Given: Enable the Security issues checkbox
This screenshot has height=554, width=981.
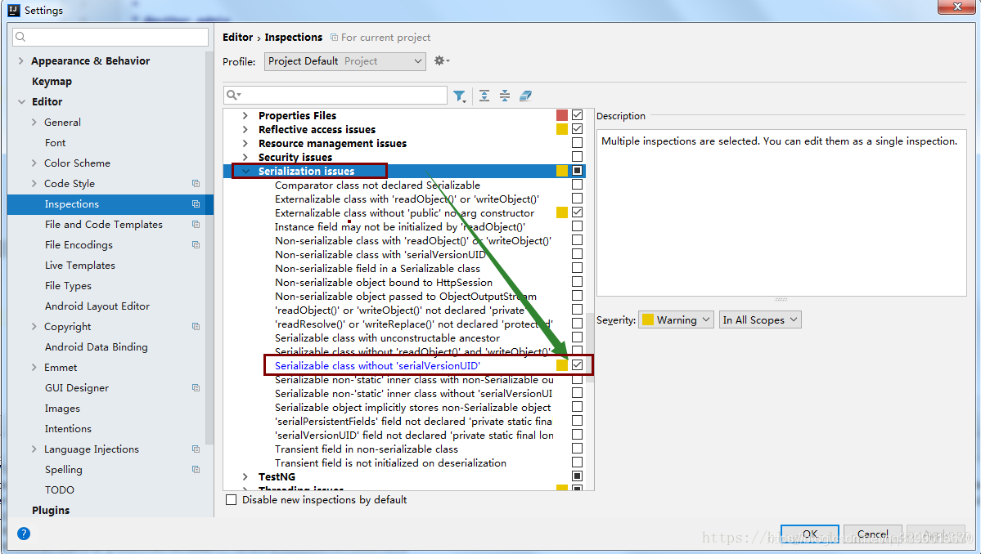Looking at the screenshot, I should click(x=577, y=157).
